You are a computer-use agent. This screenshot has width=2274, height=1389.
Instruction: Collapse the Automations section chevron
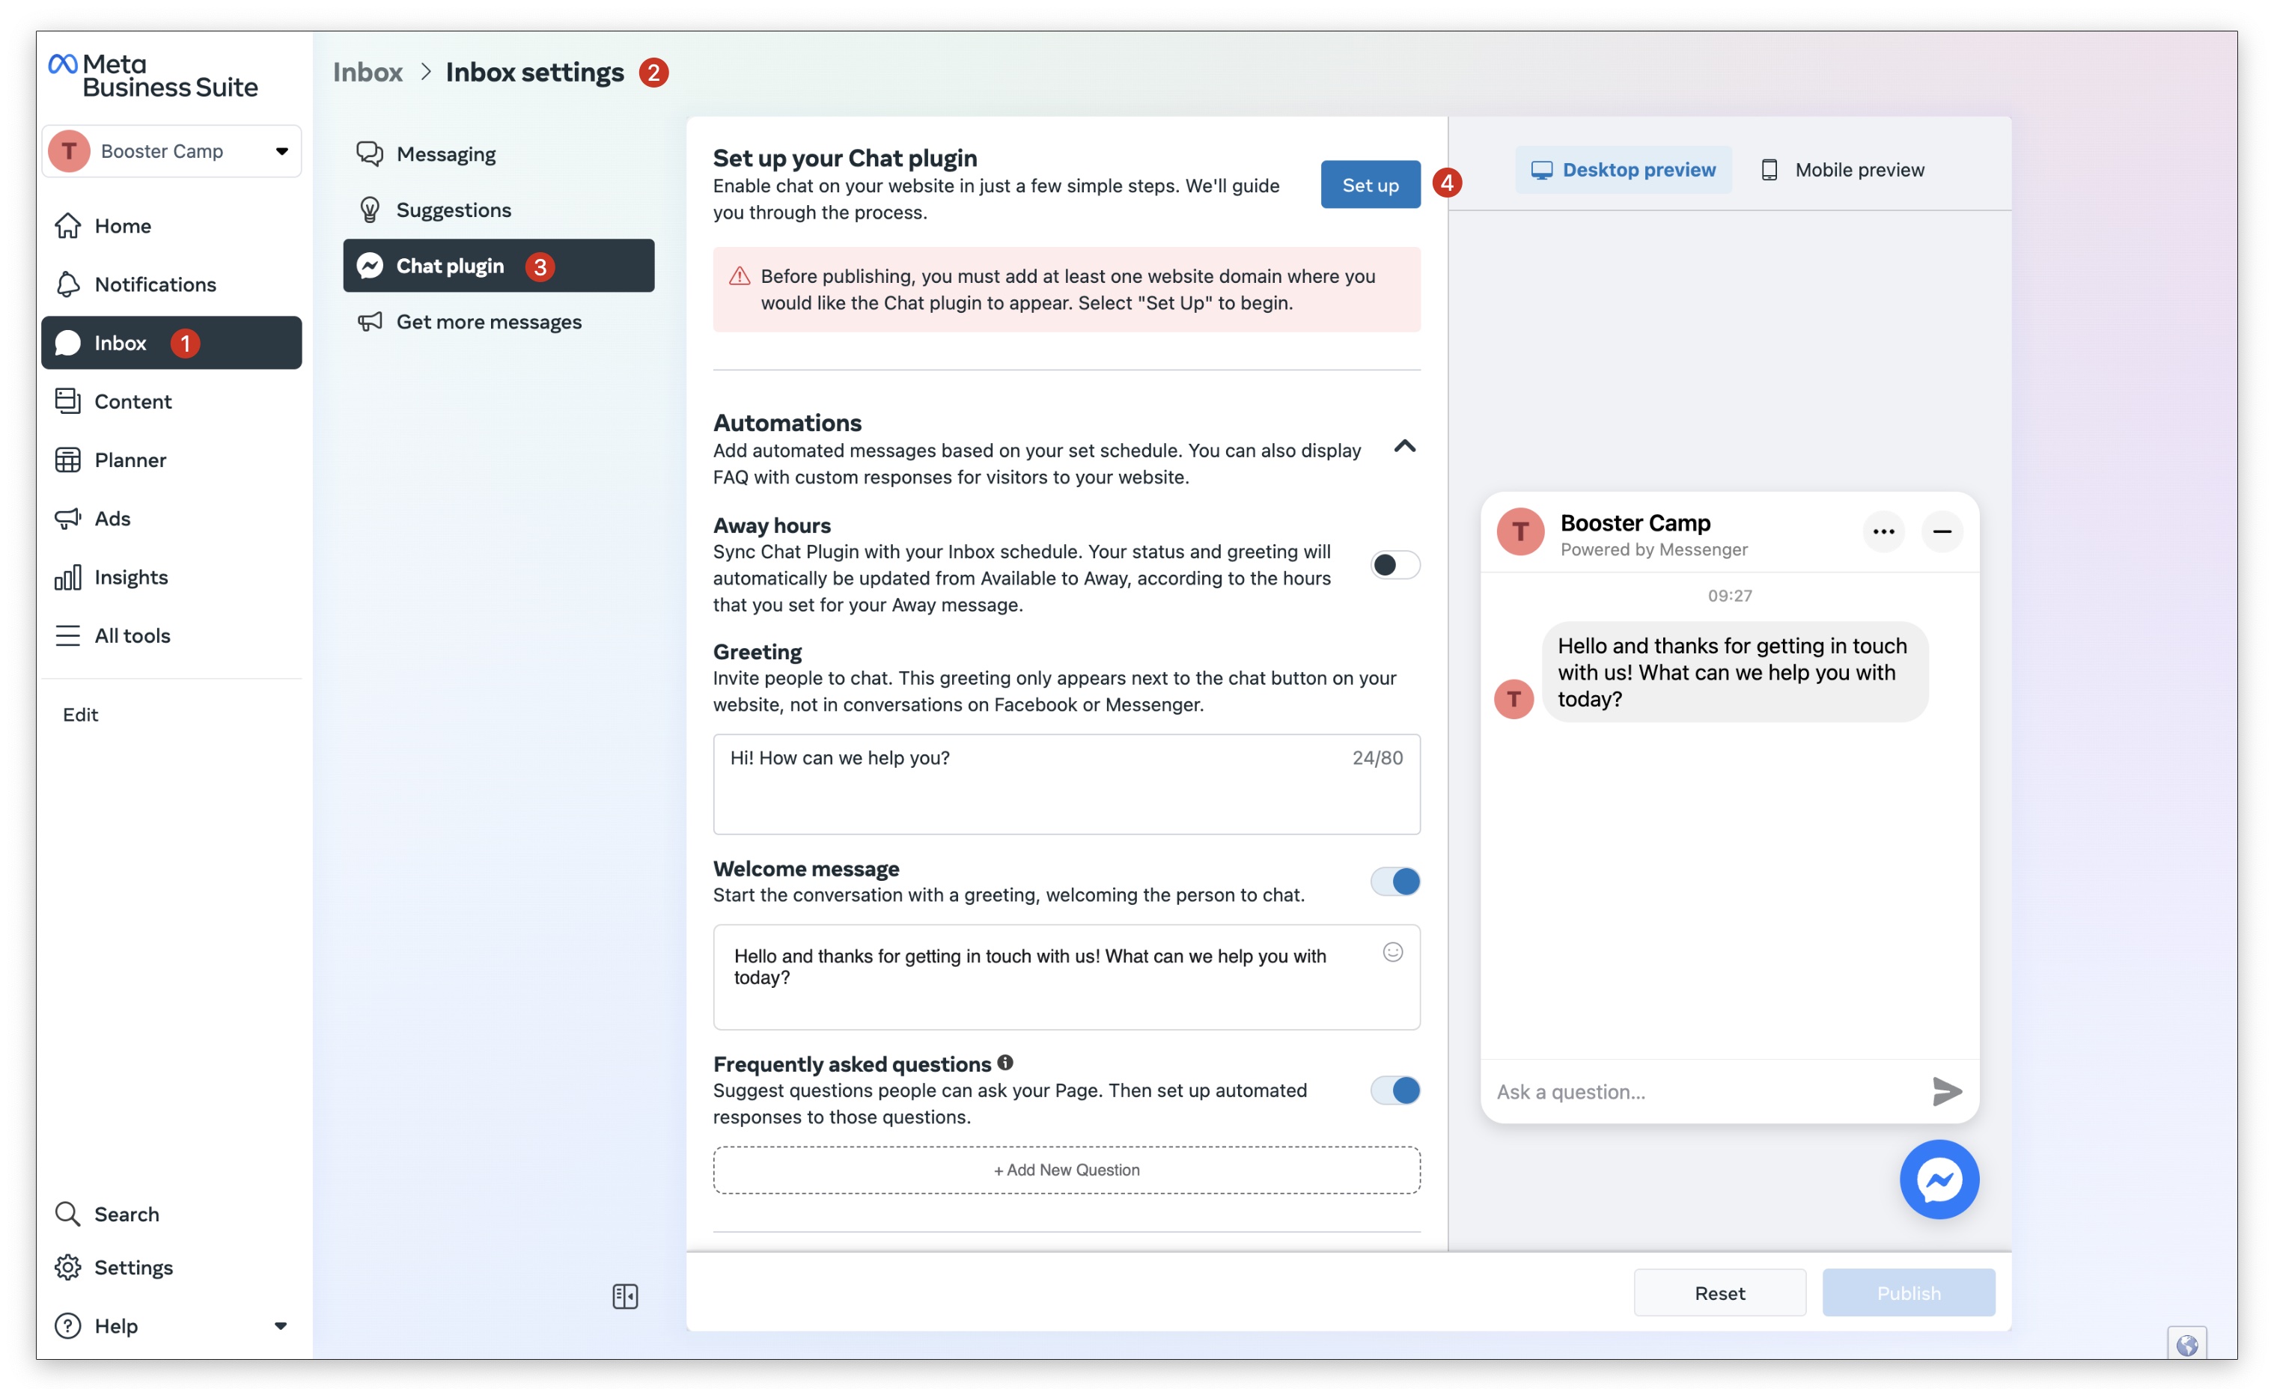point(1403,447)
